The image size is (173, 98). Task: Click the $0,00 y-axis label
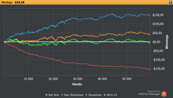(x=156, y=42)
